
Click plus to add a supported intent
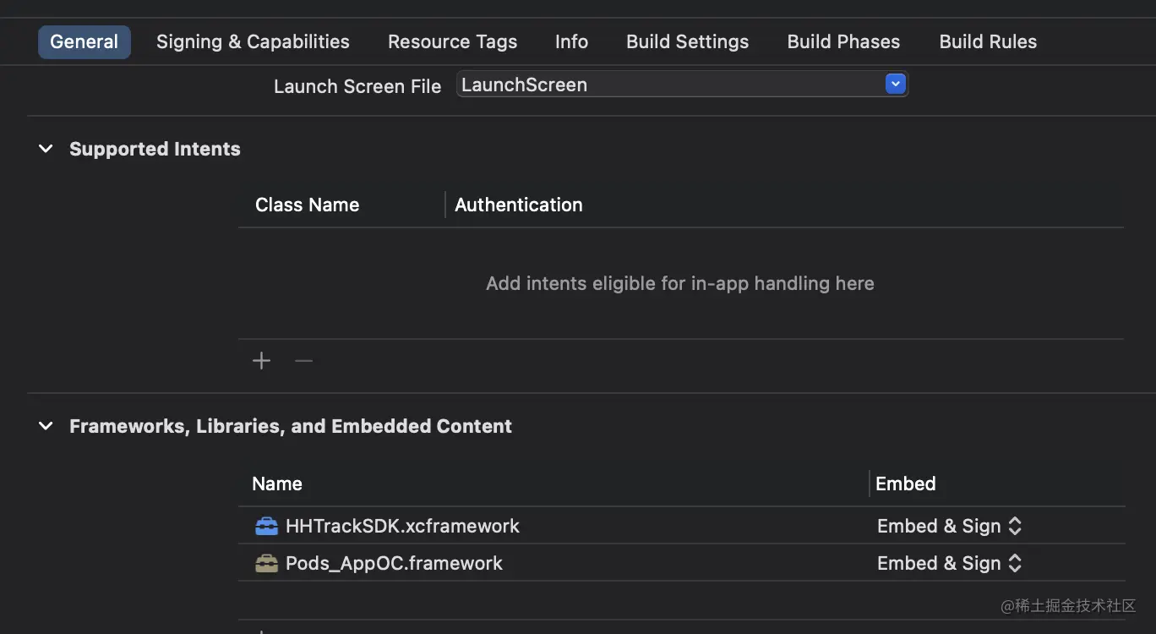coord(262,362)
